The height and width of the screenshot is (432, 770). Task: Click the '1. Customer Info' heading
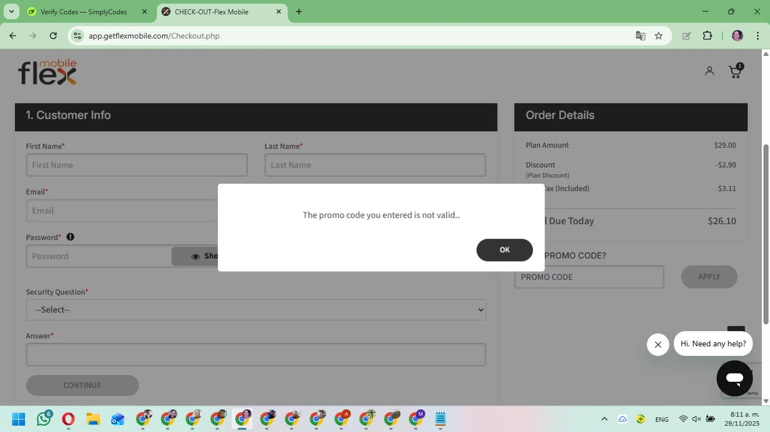coord(68,115)
